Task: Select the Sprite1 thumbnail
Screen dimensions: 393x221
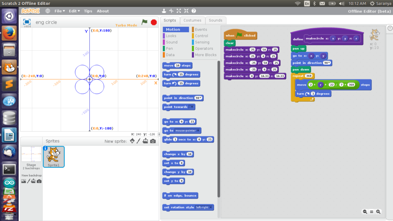Action: [x=53, y=157]
